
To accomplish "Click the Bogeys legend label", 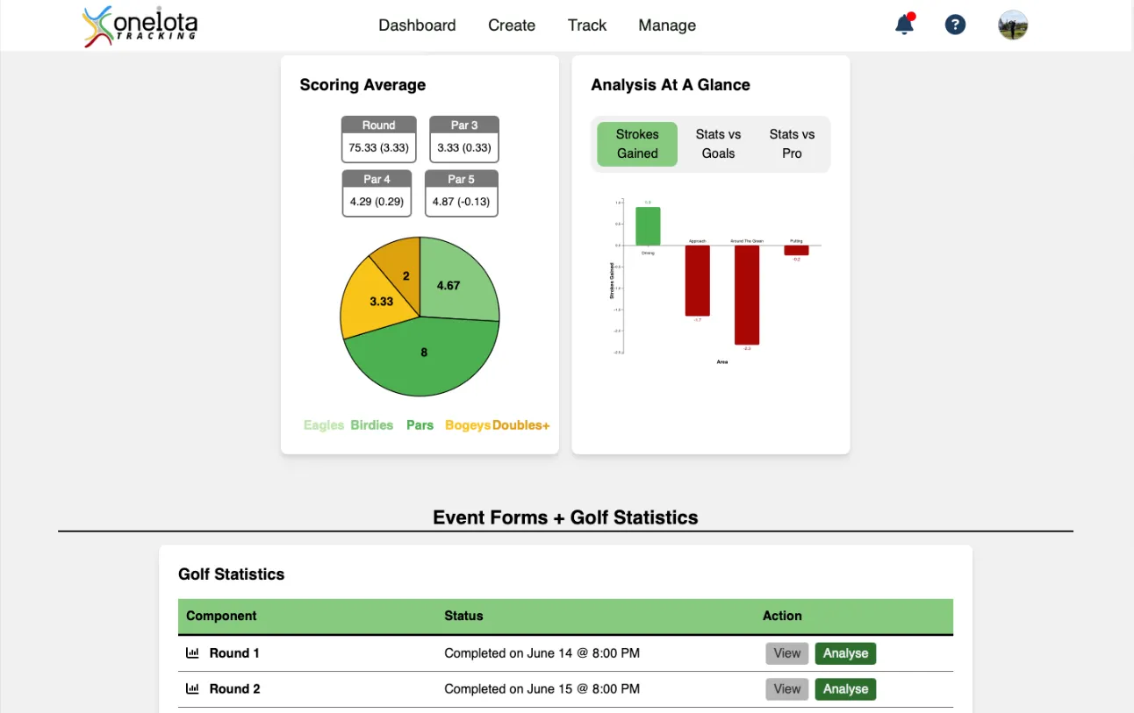I will coord(468,425).
